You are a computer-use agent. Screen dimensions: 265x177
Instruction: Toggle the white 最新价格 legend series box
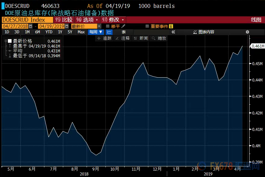coord(10,41)
